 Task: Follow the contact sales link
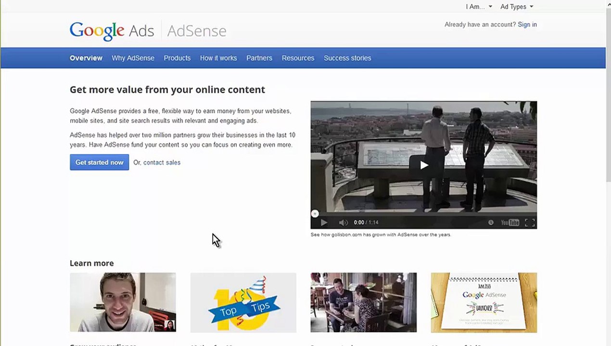coord(162,162)
